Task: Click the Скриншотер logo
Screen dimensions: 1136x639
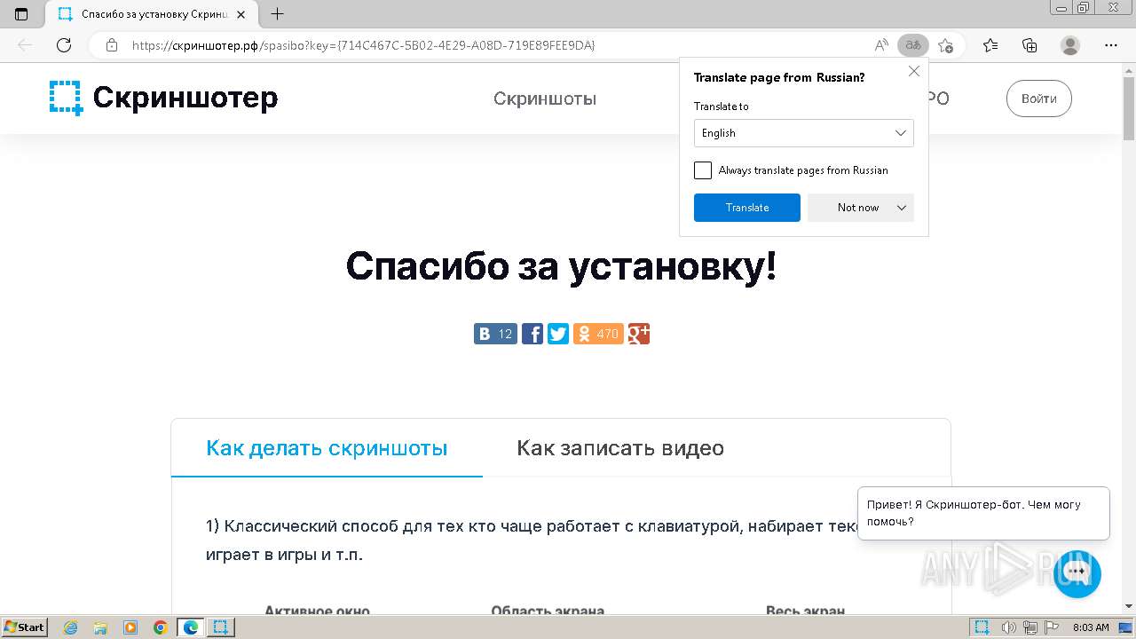Action: 164,98
